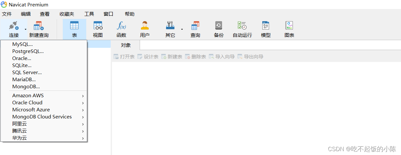The height and width of the screenshot is (155, 401).
Task: Expand the 腾讯云 submenu
Action: click(44, 131)
